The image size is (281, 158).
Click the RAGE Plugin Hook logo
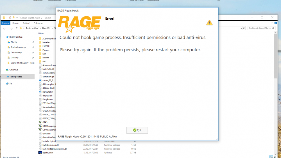point(80,24)
